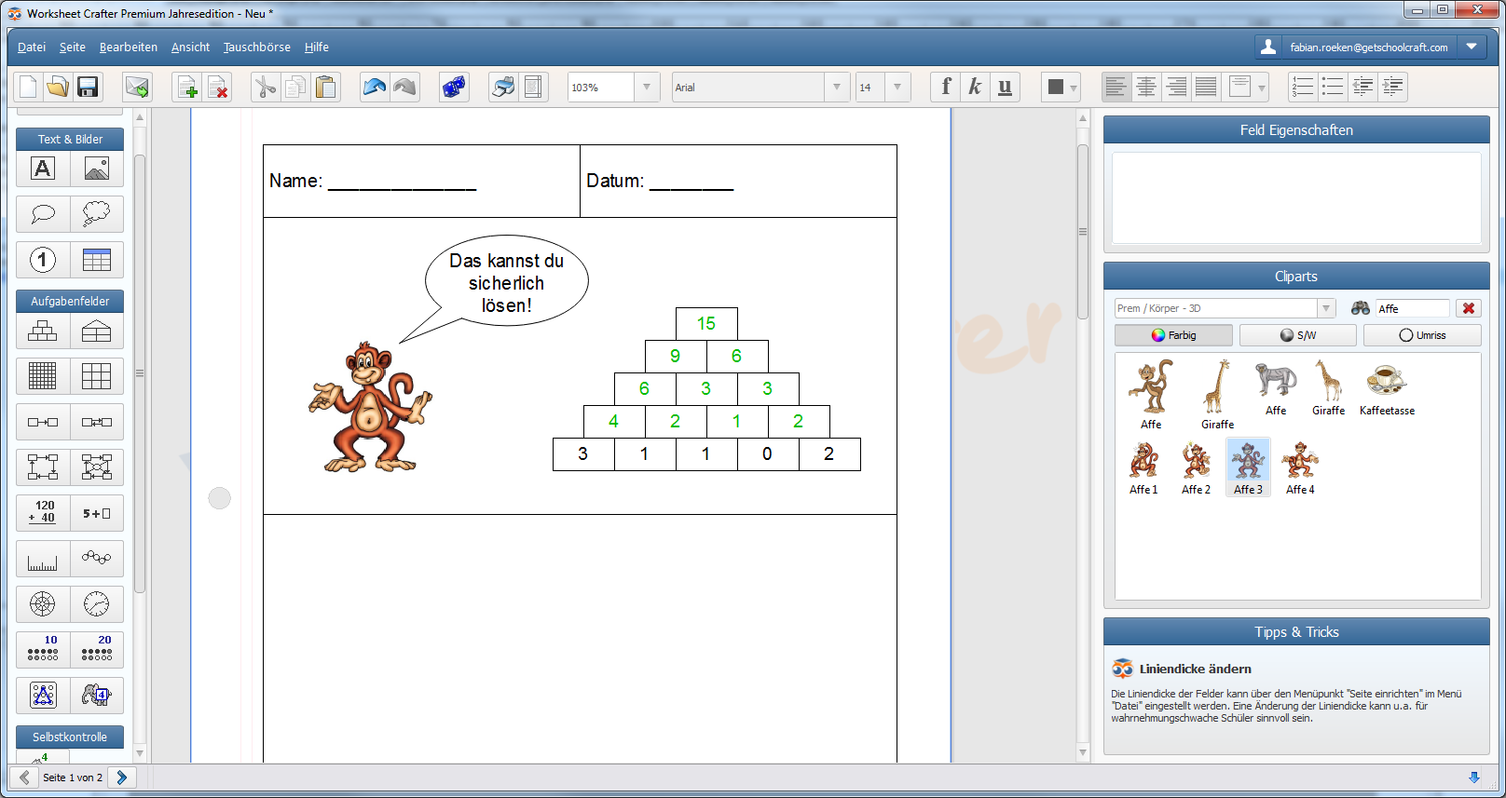The height and width of the screenshot is (798, 1506).
Task: Open the Datei menu
Action: click(x=32, y=47)
